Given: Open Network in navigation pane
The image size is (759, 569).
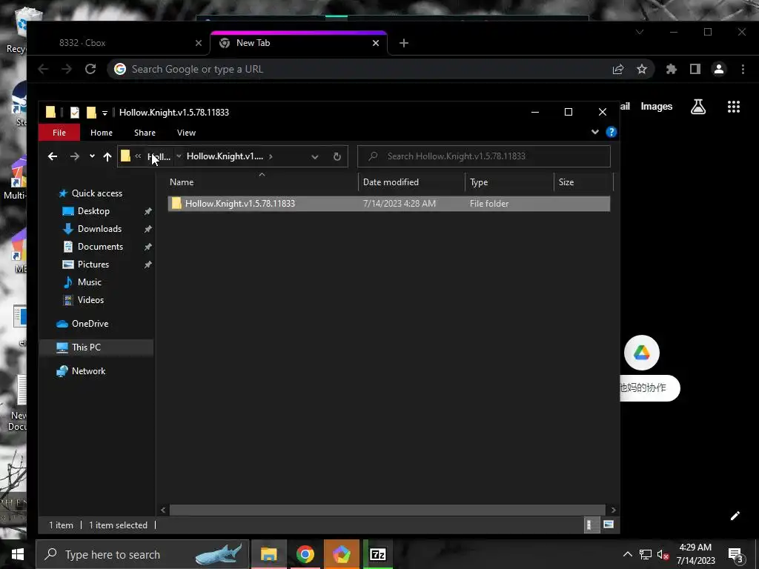Looking at the screenshot, I should [88, 371].
